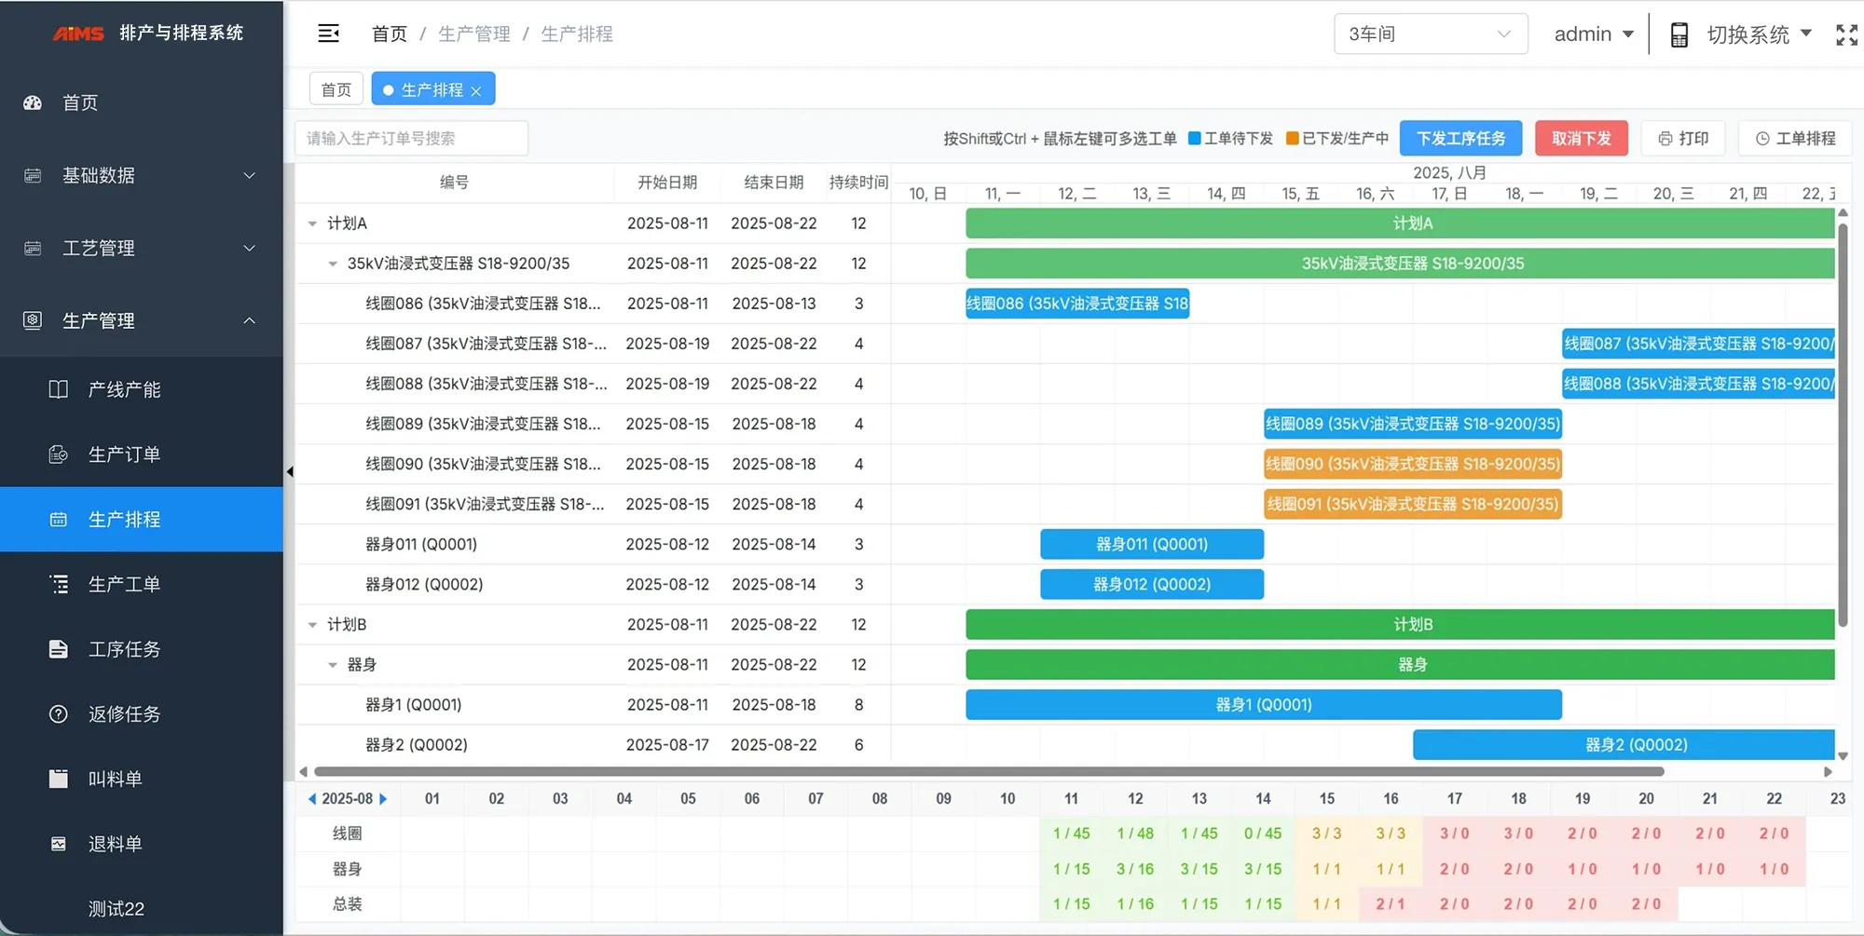1864x936 pixels.
Task: Select the 器身2 (Q0002) Gantt bar
Action: pyautogui.click(x=1624, y=745)
